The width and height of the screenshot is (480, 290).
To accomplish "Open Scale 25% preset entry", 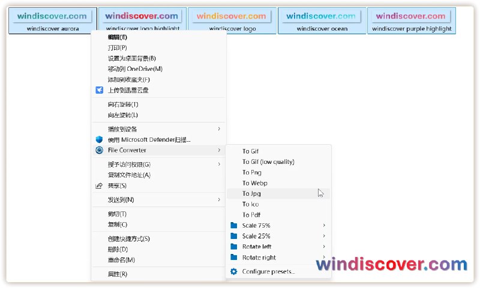I will tap(278, 236).
